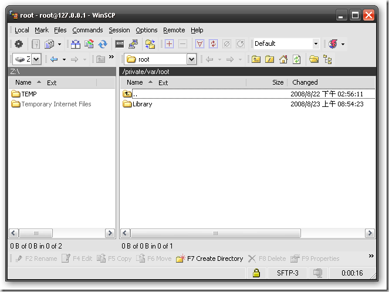389x292 pixels.
Task: Open the black terminal console icon
Action: (120, 43)
